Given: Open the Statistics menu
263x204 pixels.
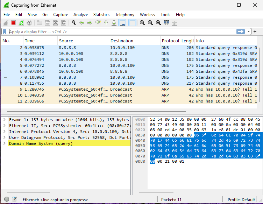Looking at the screenshot, I should (101, 15).
